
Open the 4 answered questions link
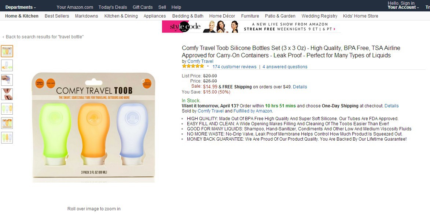285,67
